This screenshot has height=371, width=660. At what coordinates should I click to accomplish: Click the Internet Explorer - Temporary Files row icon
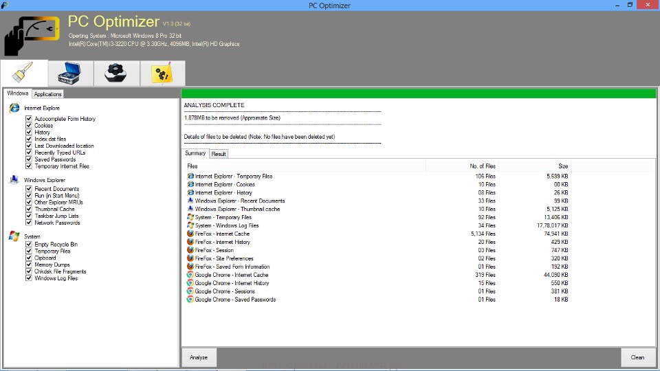190,176
